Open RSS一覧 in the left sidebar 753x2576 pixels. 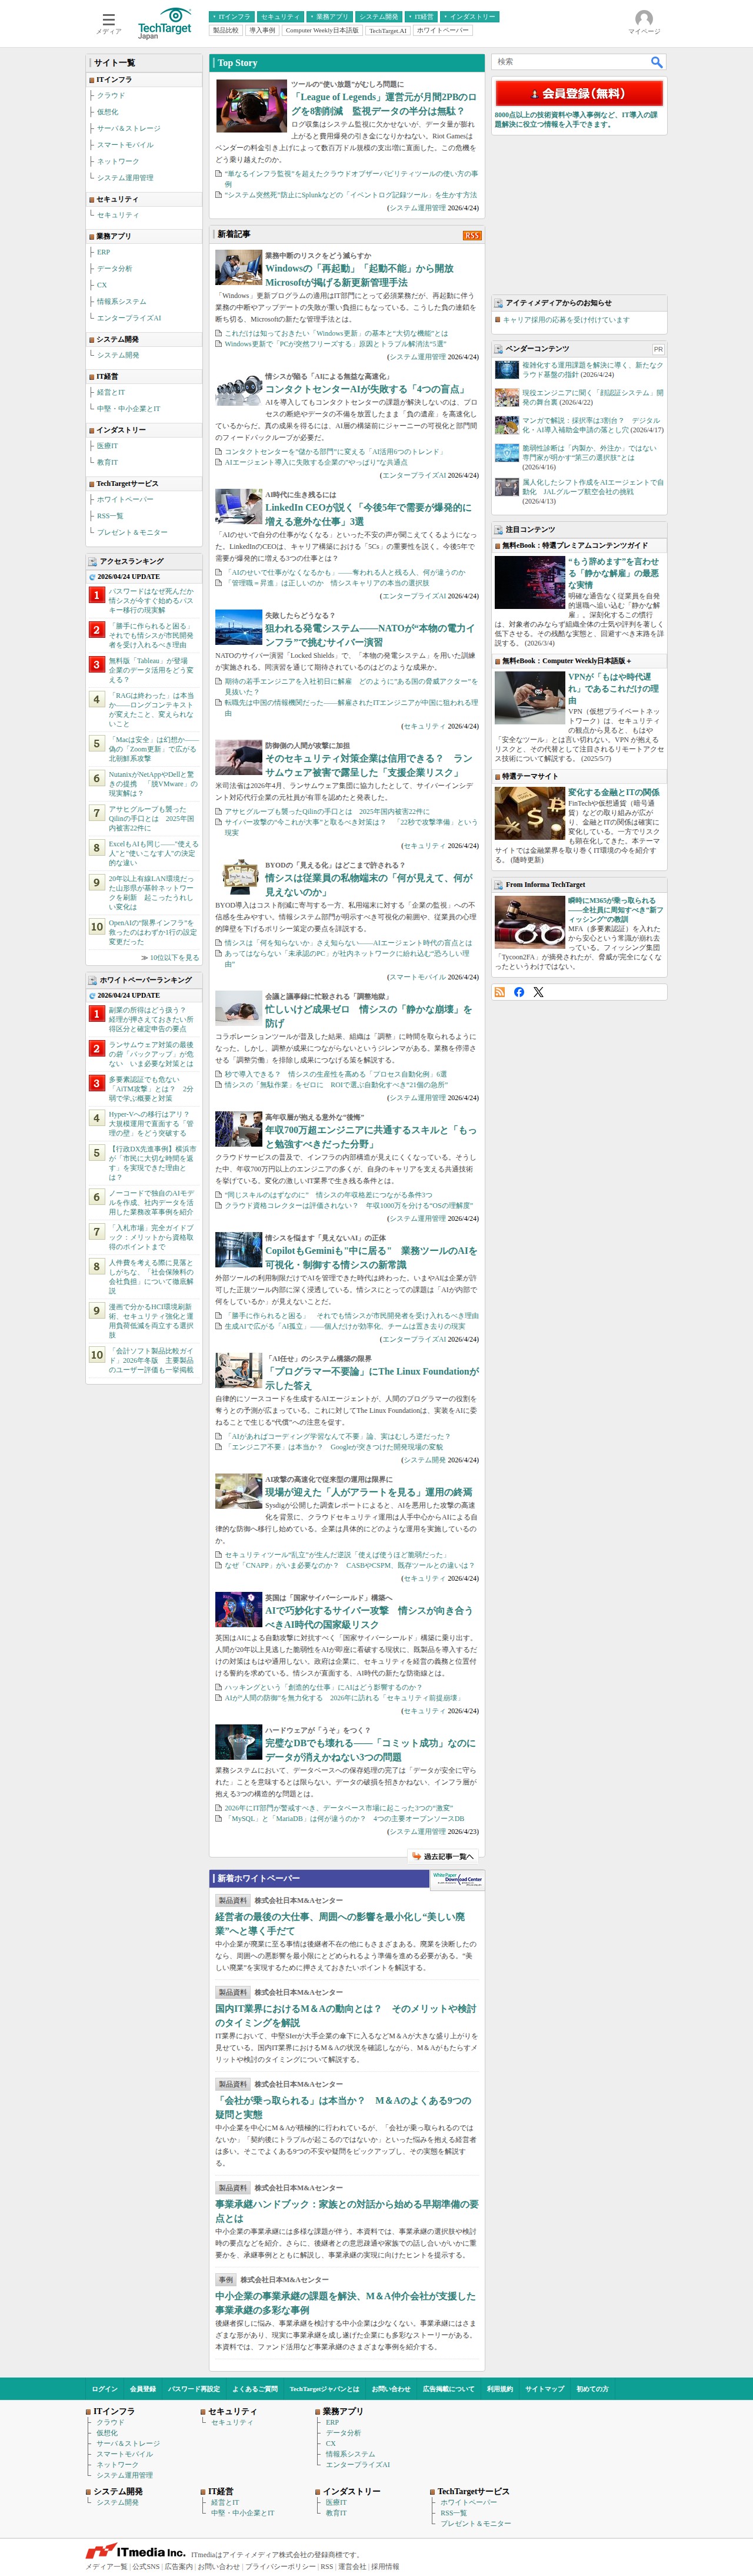coord(110,516)
